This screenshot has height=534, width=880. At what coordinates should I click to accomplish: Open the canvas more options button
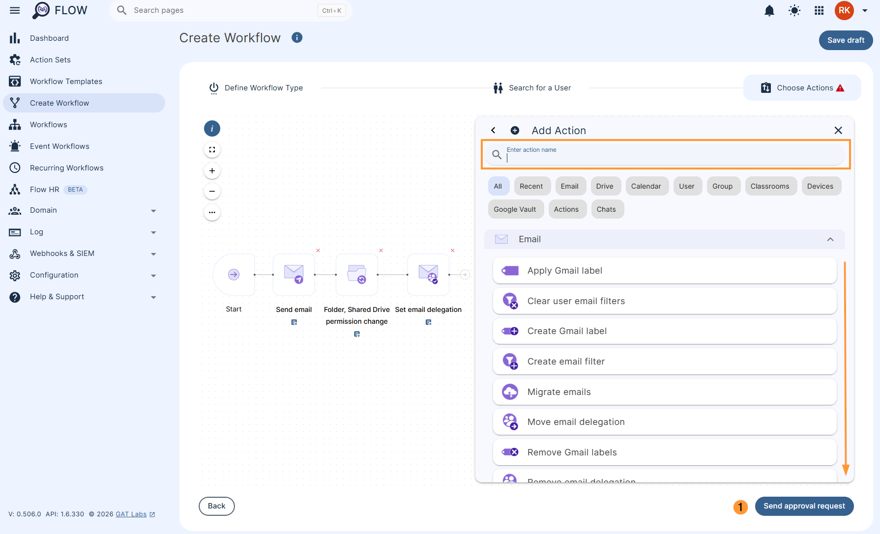tap(212, 213)
